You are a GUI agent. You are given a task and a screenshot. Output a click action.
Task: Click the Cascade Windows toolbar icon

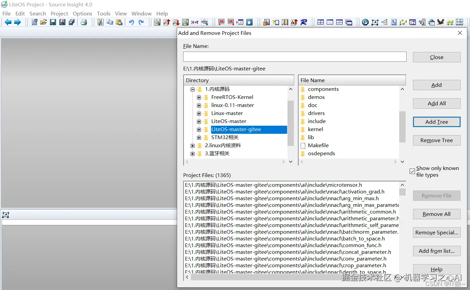click(349, 22)
